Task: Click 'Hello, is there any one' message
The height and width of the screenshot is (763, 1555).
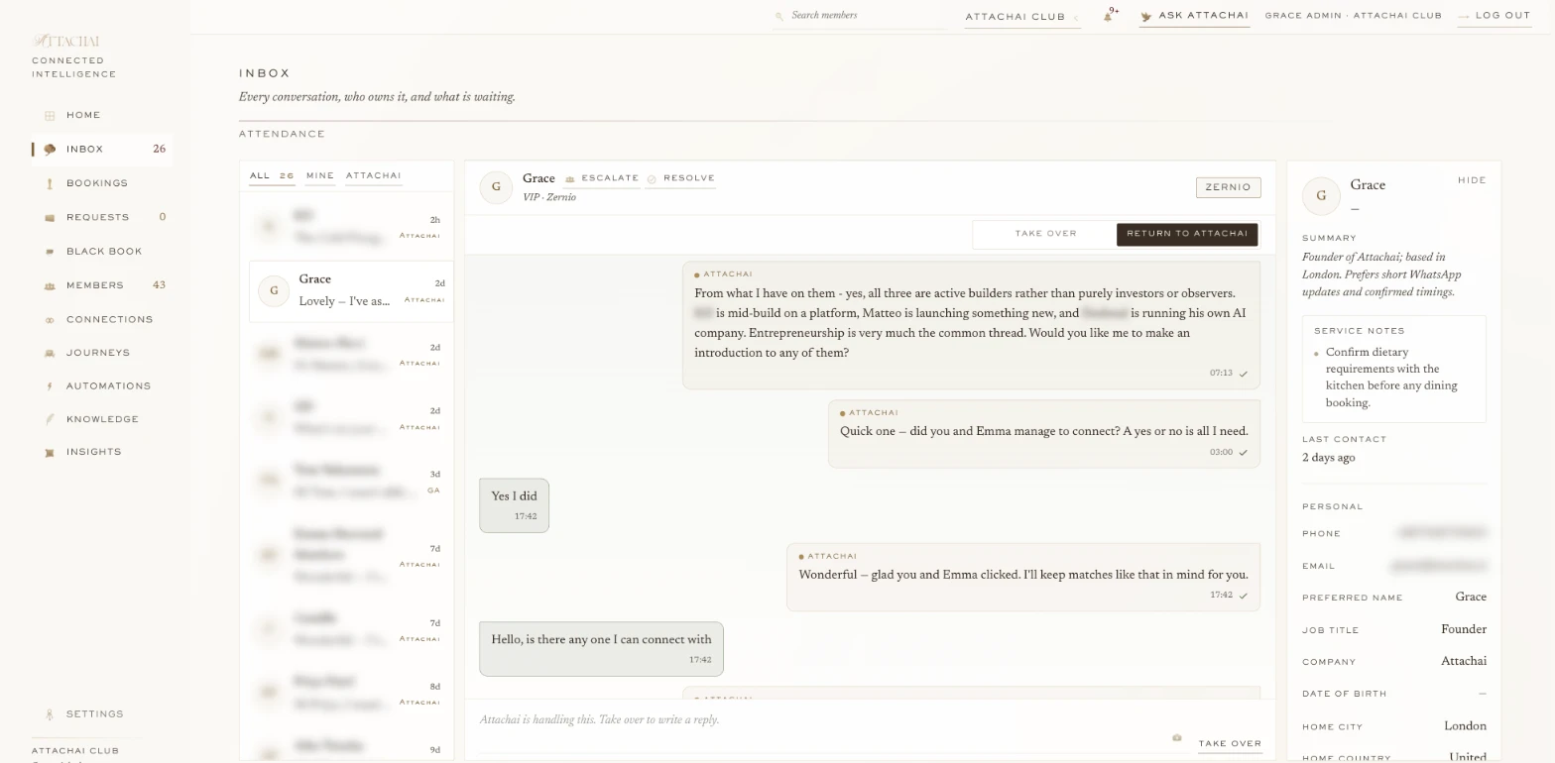Action: 601,649
